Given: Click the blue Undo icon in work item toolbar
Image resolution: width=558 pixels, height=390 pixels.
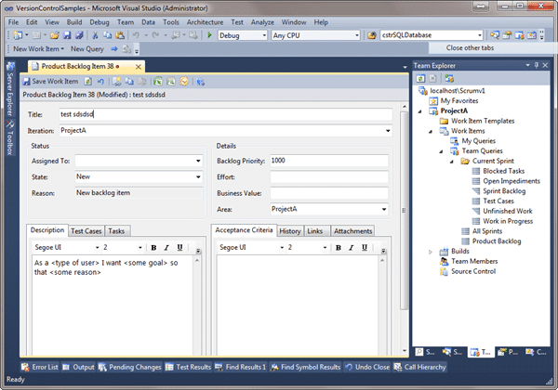Looking at the screenshot, I should 100,82.
